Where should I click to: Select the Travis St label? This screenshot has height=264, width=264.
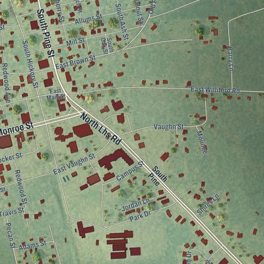[x=12, y=212]
